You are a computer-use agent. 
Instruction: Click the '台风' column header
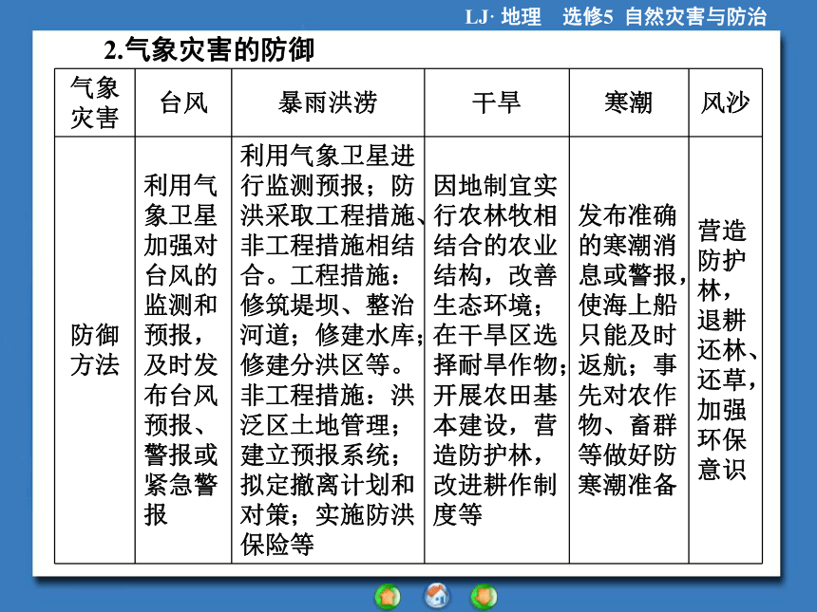(183, 102)
